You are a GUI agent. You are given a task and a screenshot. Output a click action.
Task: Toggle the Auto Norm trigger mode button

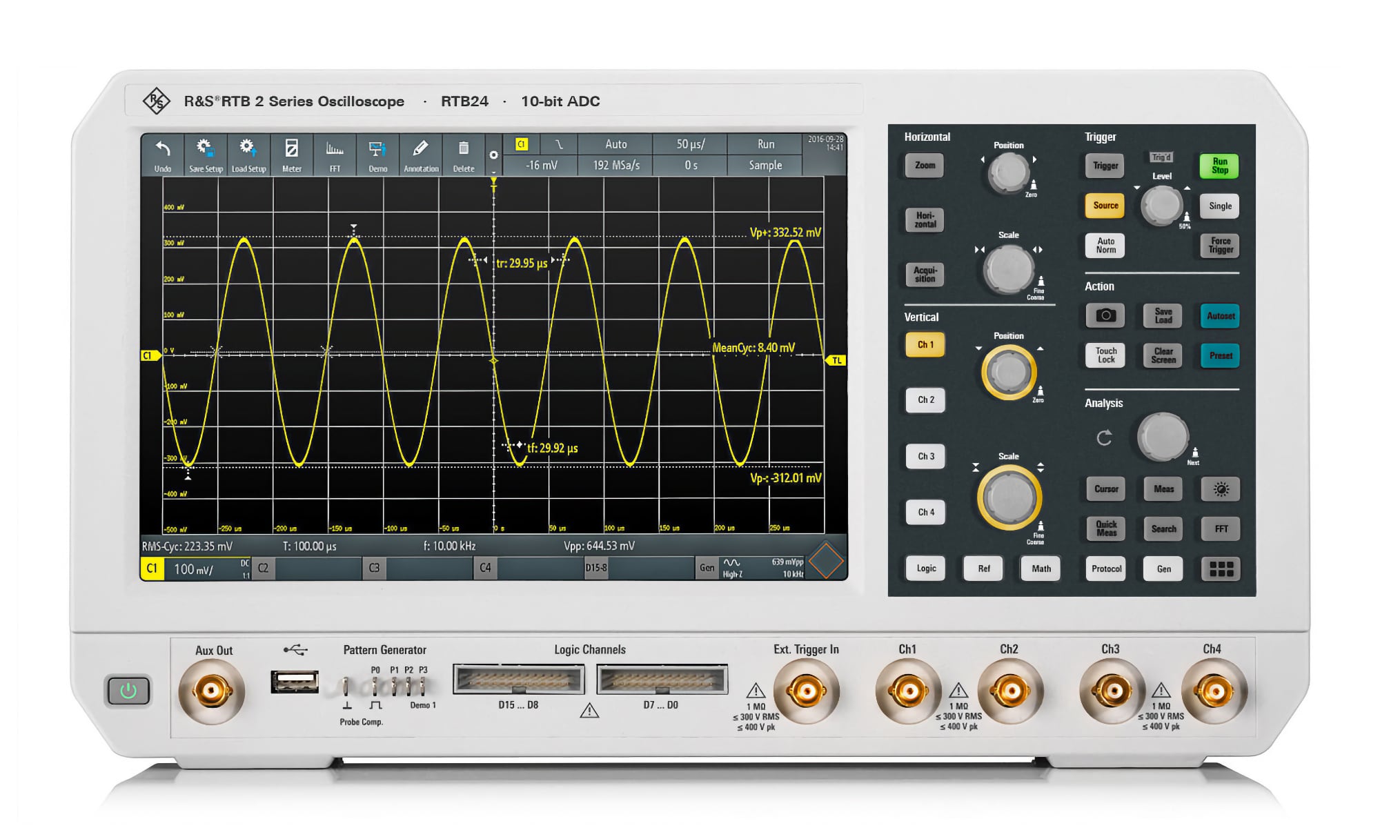1105,246
